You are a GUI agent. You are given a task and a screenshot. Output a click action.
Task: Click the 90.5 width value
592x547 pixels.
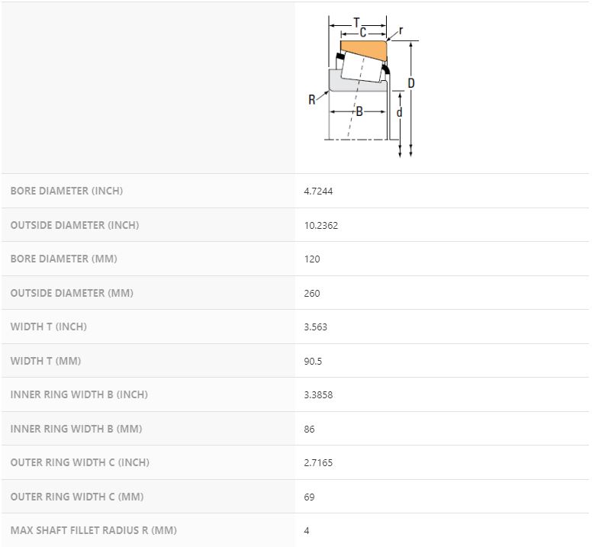(x=313, y=361)
